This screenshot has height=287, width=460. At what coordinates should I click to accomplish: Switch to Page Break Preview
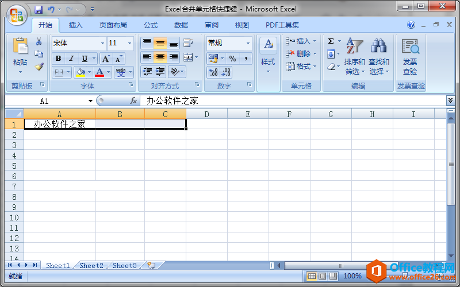333,276
